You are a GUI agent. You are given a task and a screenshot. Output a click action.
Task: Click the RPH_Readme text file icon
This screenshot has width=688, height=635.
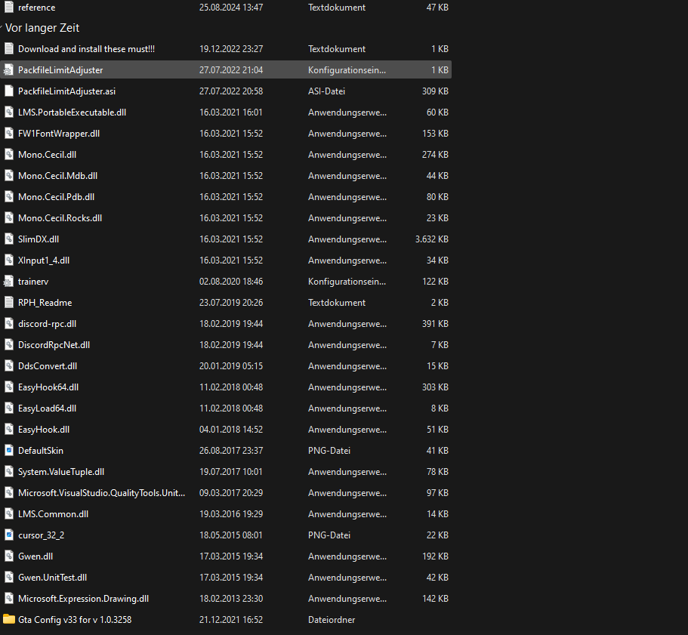pyautogui.click(x=9, y=302)
